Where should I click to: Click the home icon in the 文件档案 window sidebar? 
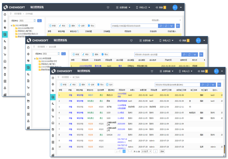[5, 14]
